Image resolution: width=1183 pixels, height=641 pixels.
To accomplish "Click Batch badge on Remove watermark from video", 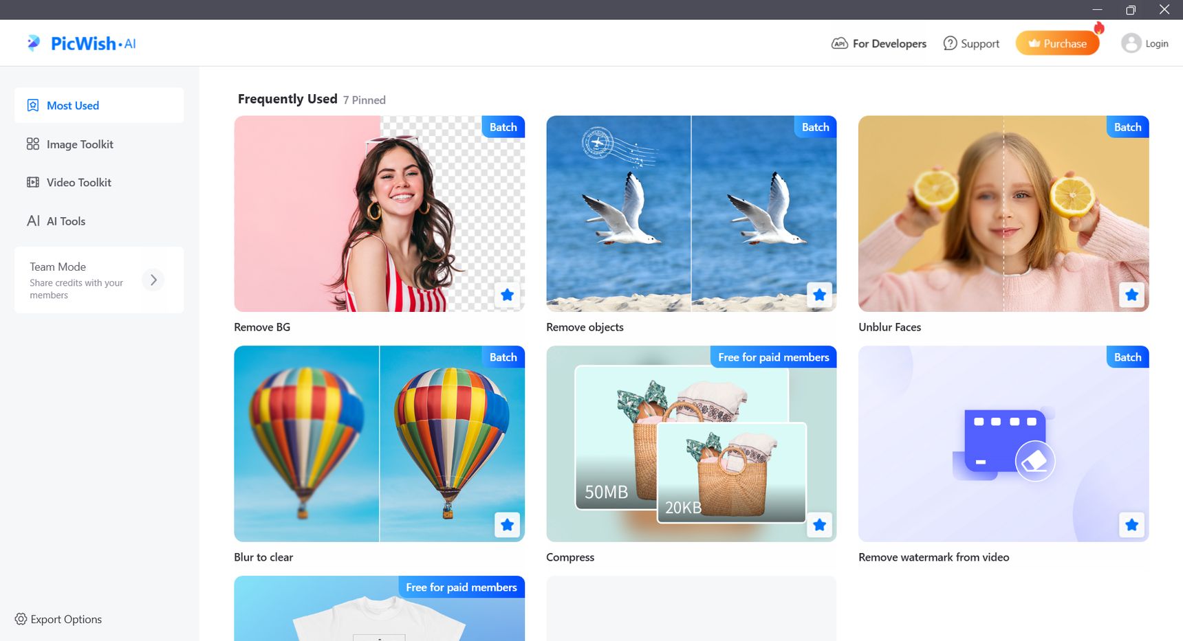I will tap(1127, 357).
